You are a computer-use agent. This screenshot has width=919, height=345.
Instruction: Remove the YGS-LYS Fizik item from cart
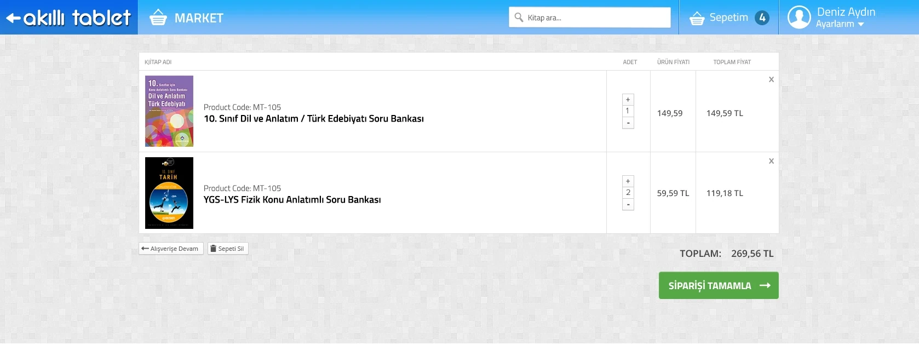pos(771,161)
